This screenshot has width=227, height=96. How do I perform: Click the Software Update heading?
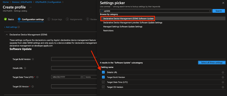point(21,49)
